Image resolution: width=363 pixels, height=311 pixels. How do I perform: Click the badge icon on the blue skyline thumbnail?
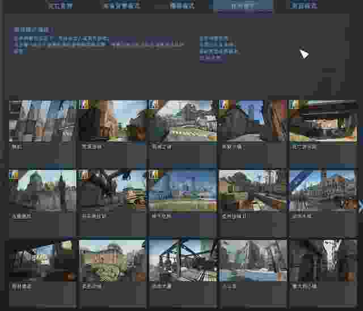click(154, 174)
